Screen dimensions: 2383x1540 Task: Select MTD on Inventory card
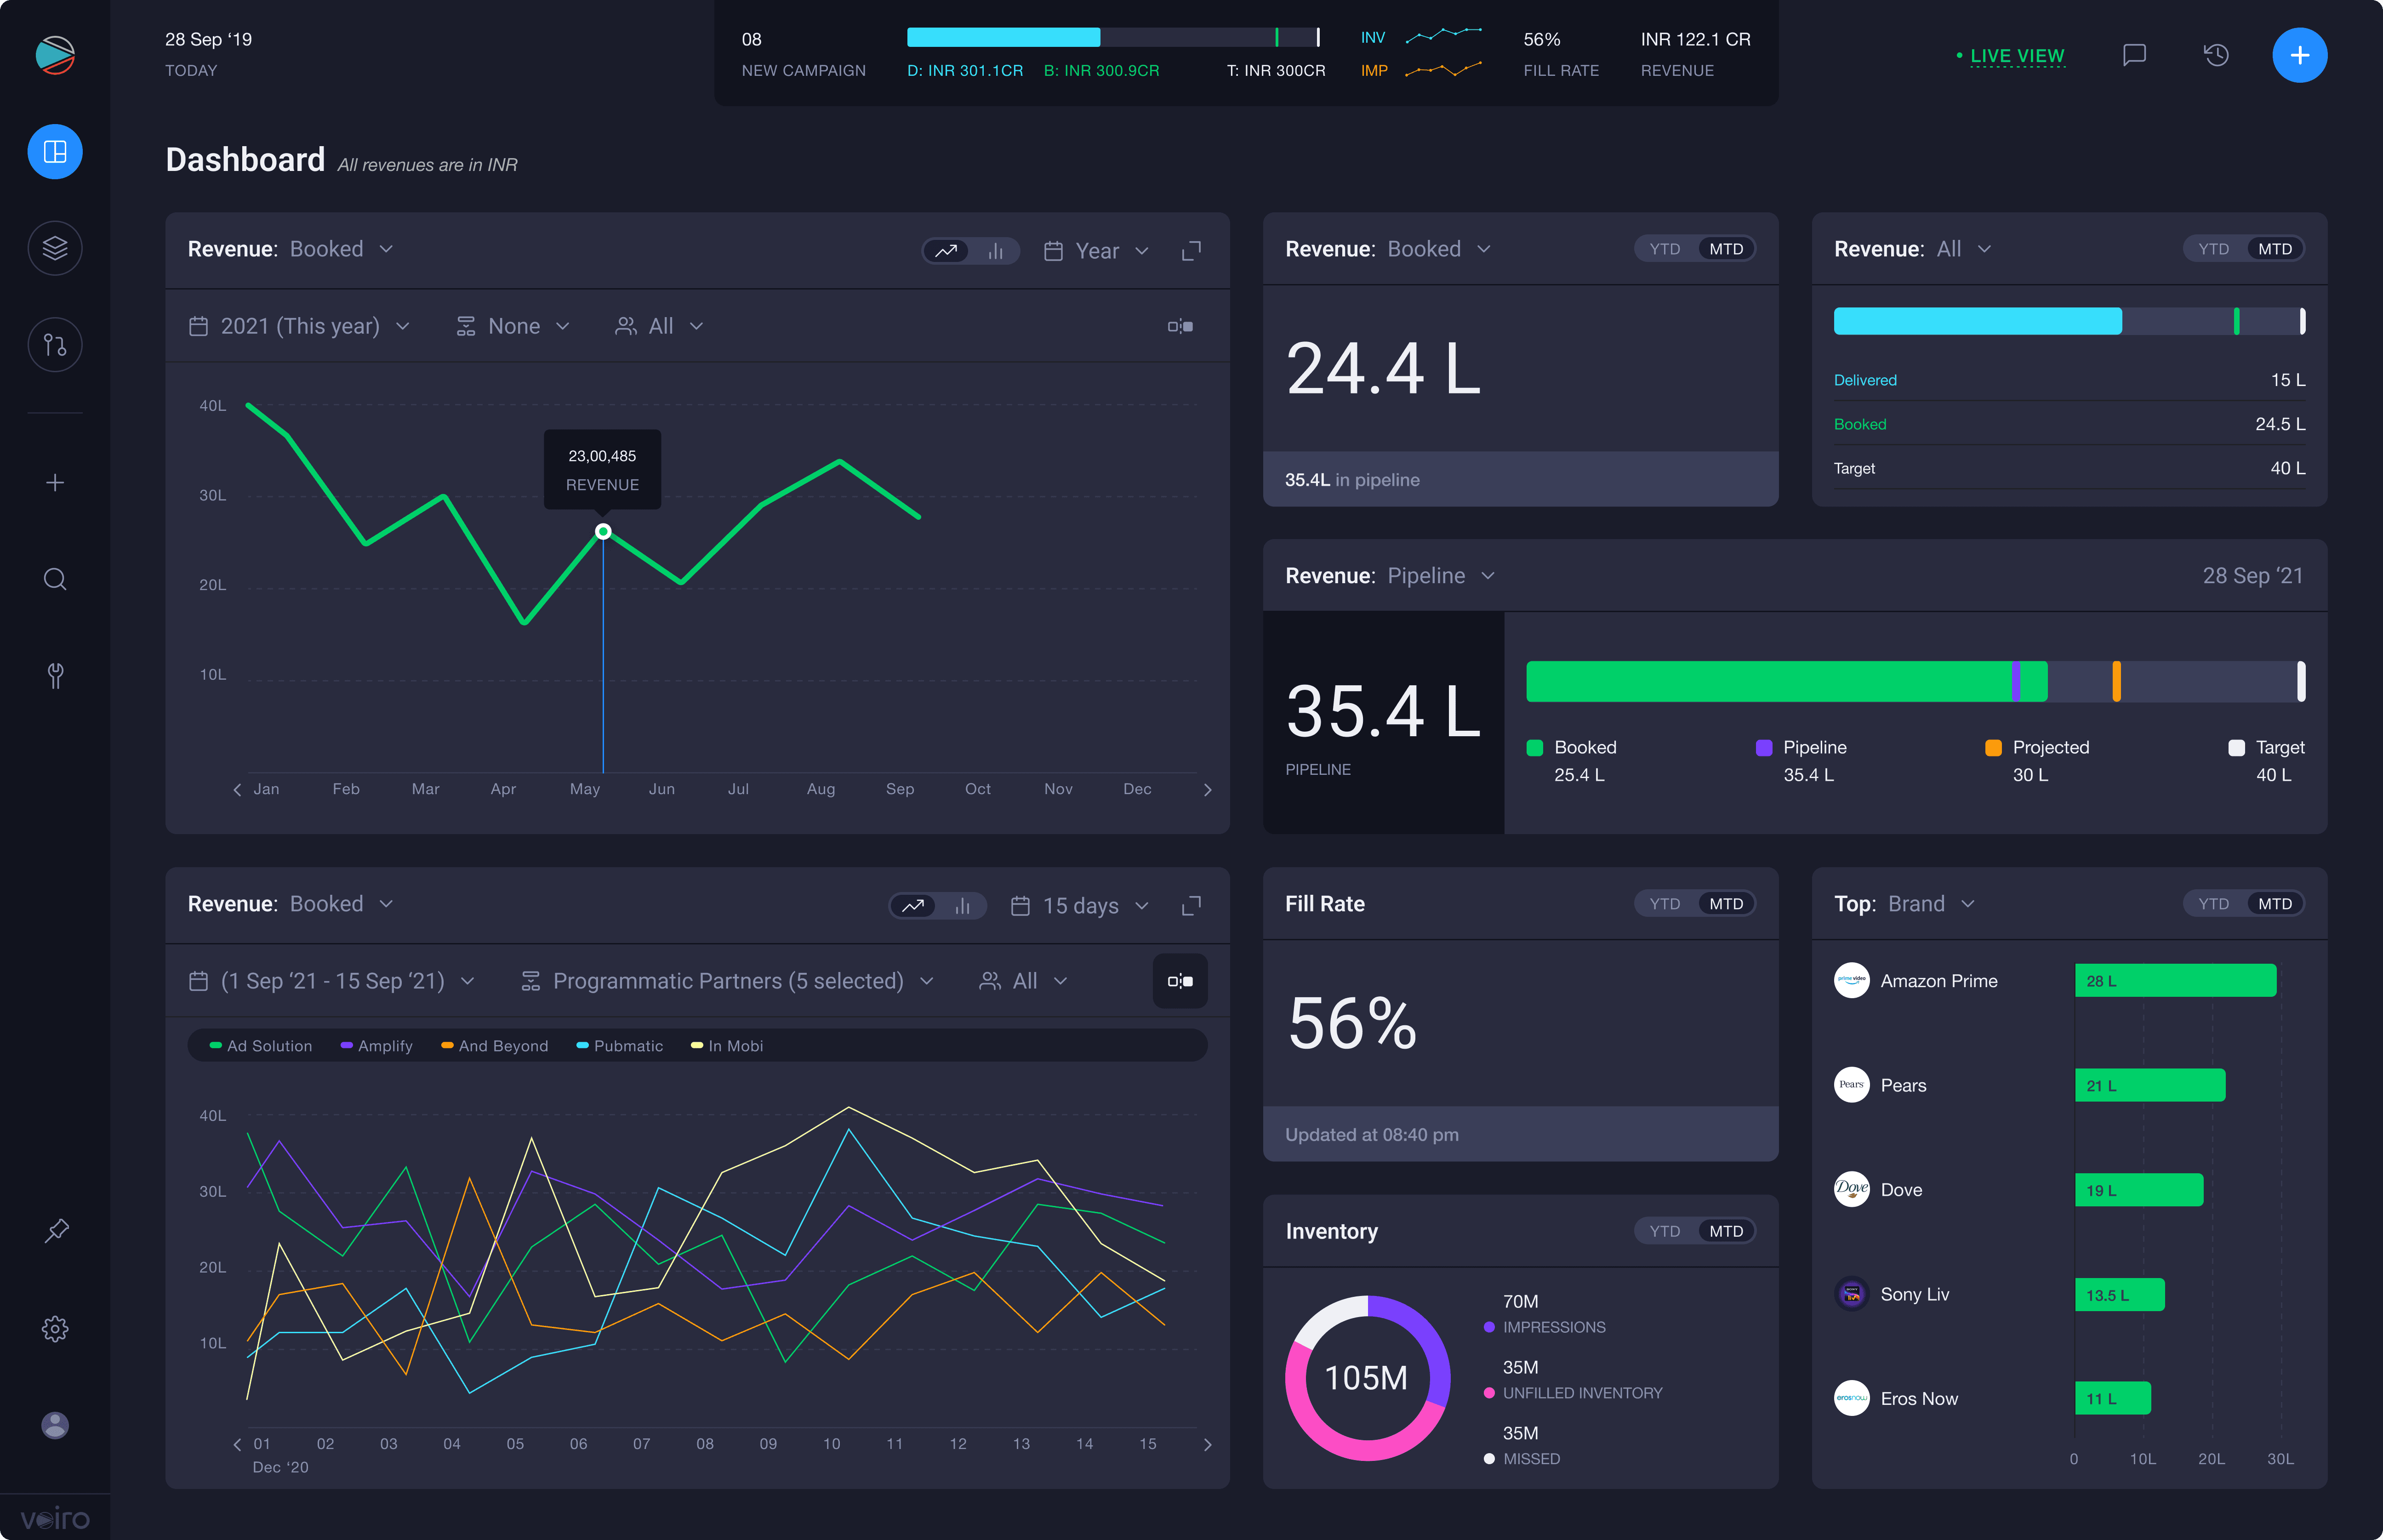1726,1231
